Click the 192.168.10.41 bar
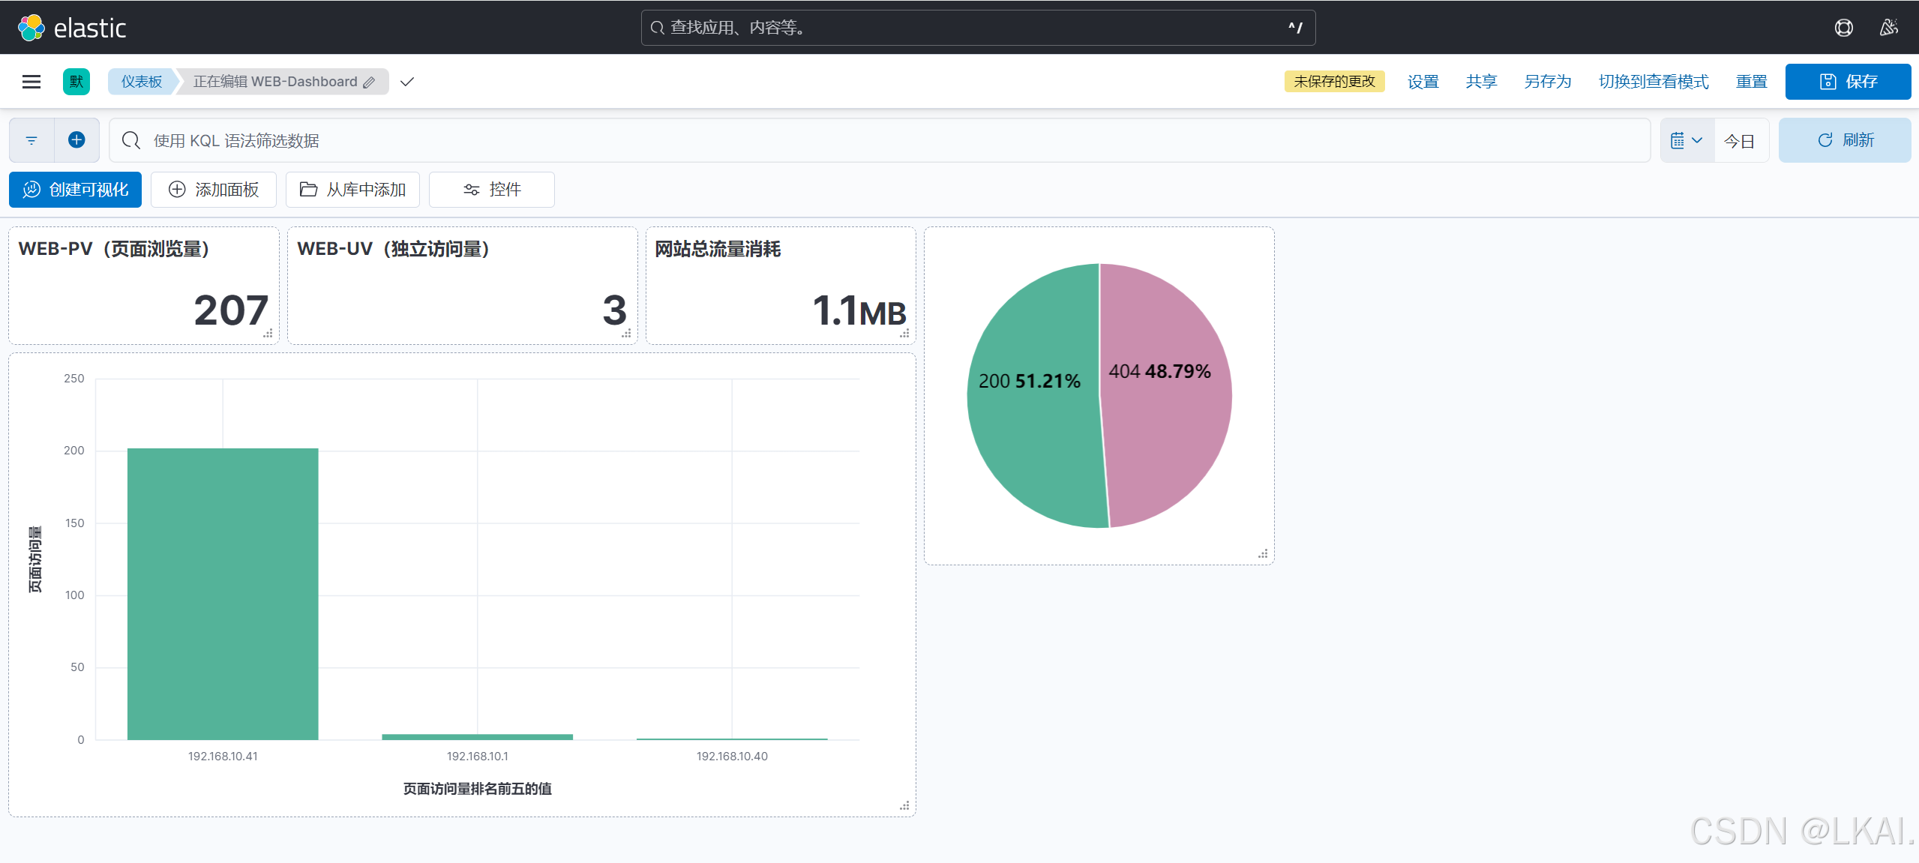The image size is (1919, 863). [x=223, y=594]
